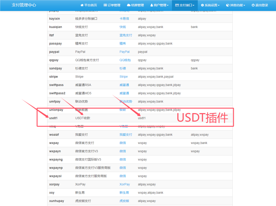Image resolution: width=276 pixels, height=206 pixels.
Task: Click the 微信官方支付V3服务商版 description text
Action: 93,168
